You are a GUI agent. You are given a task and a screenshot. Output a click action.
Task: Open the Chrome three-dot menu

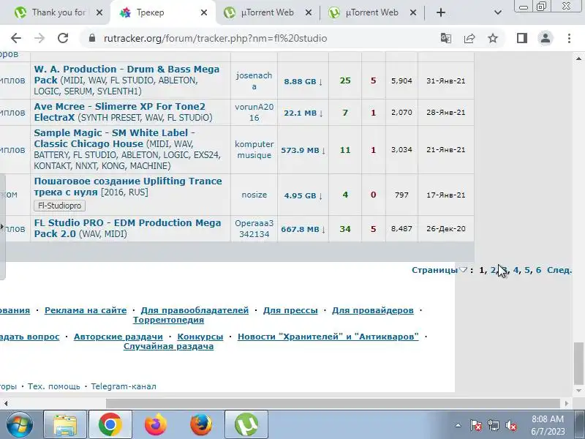click(x=569, y=38)
